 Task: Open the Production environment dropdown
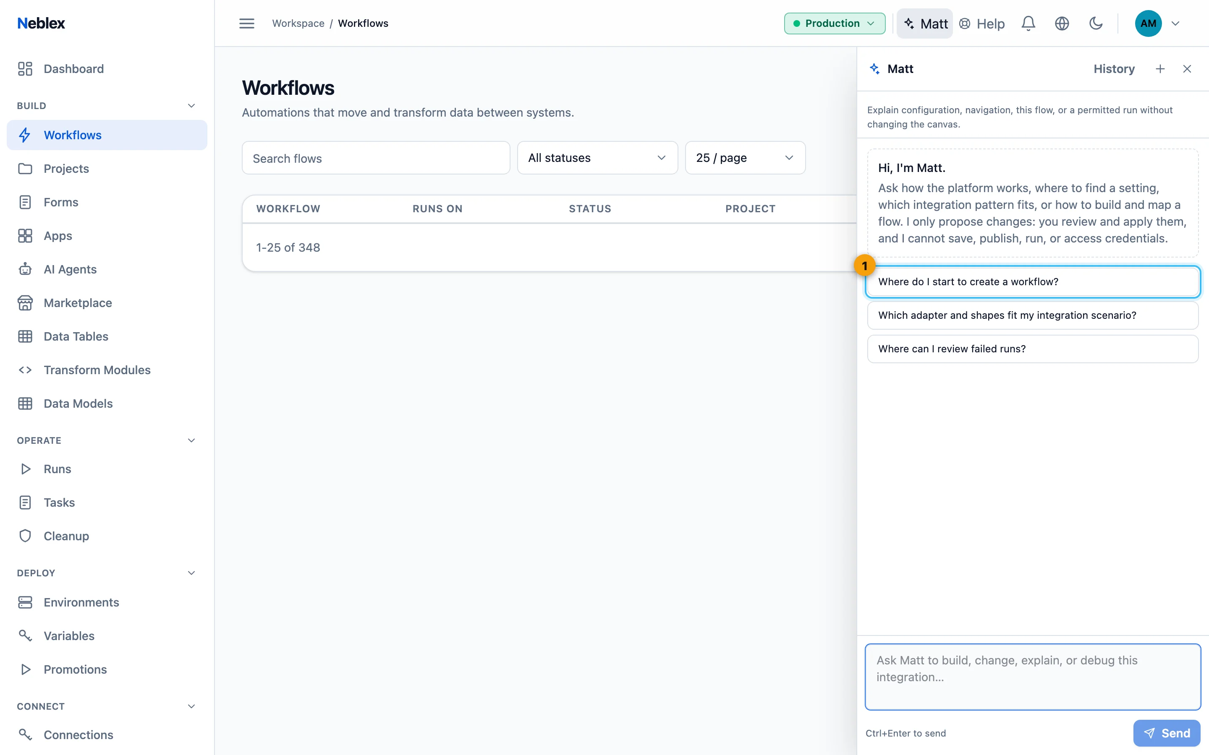(x=834, y=23)
